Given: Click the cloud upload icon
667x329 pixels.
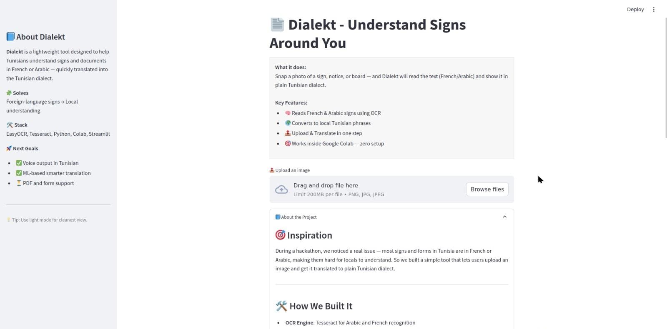Looking at the screenshot, I should 281,189.
